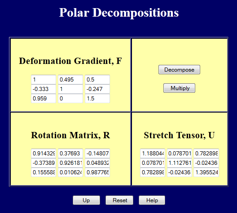
Task: Select the F matrix field containing 0.959
Action: 44,98
